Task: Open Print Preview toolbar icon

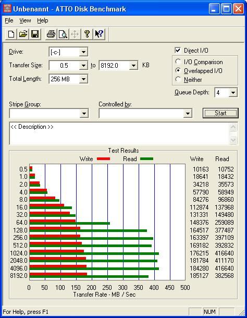Action: (63, 34)
